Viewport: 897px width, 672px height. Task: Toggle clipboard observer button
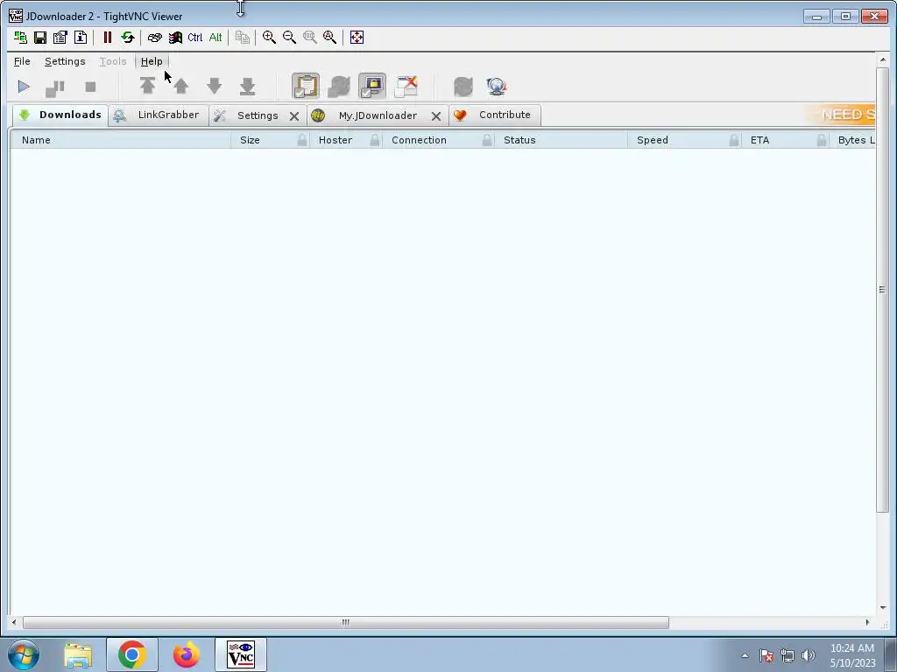306,87
